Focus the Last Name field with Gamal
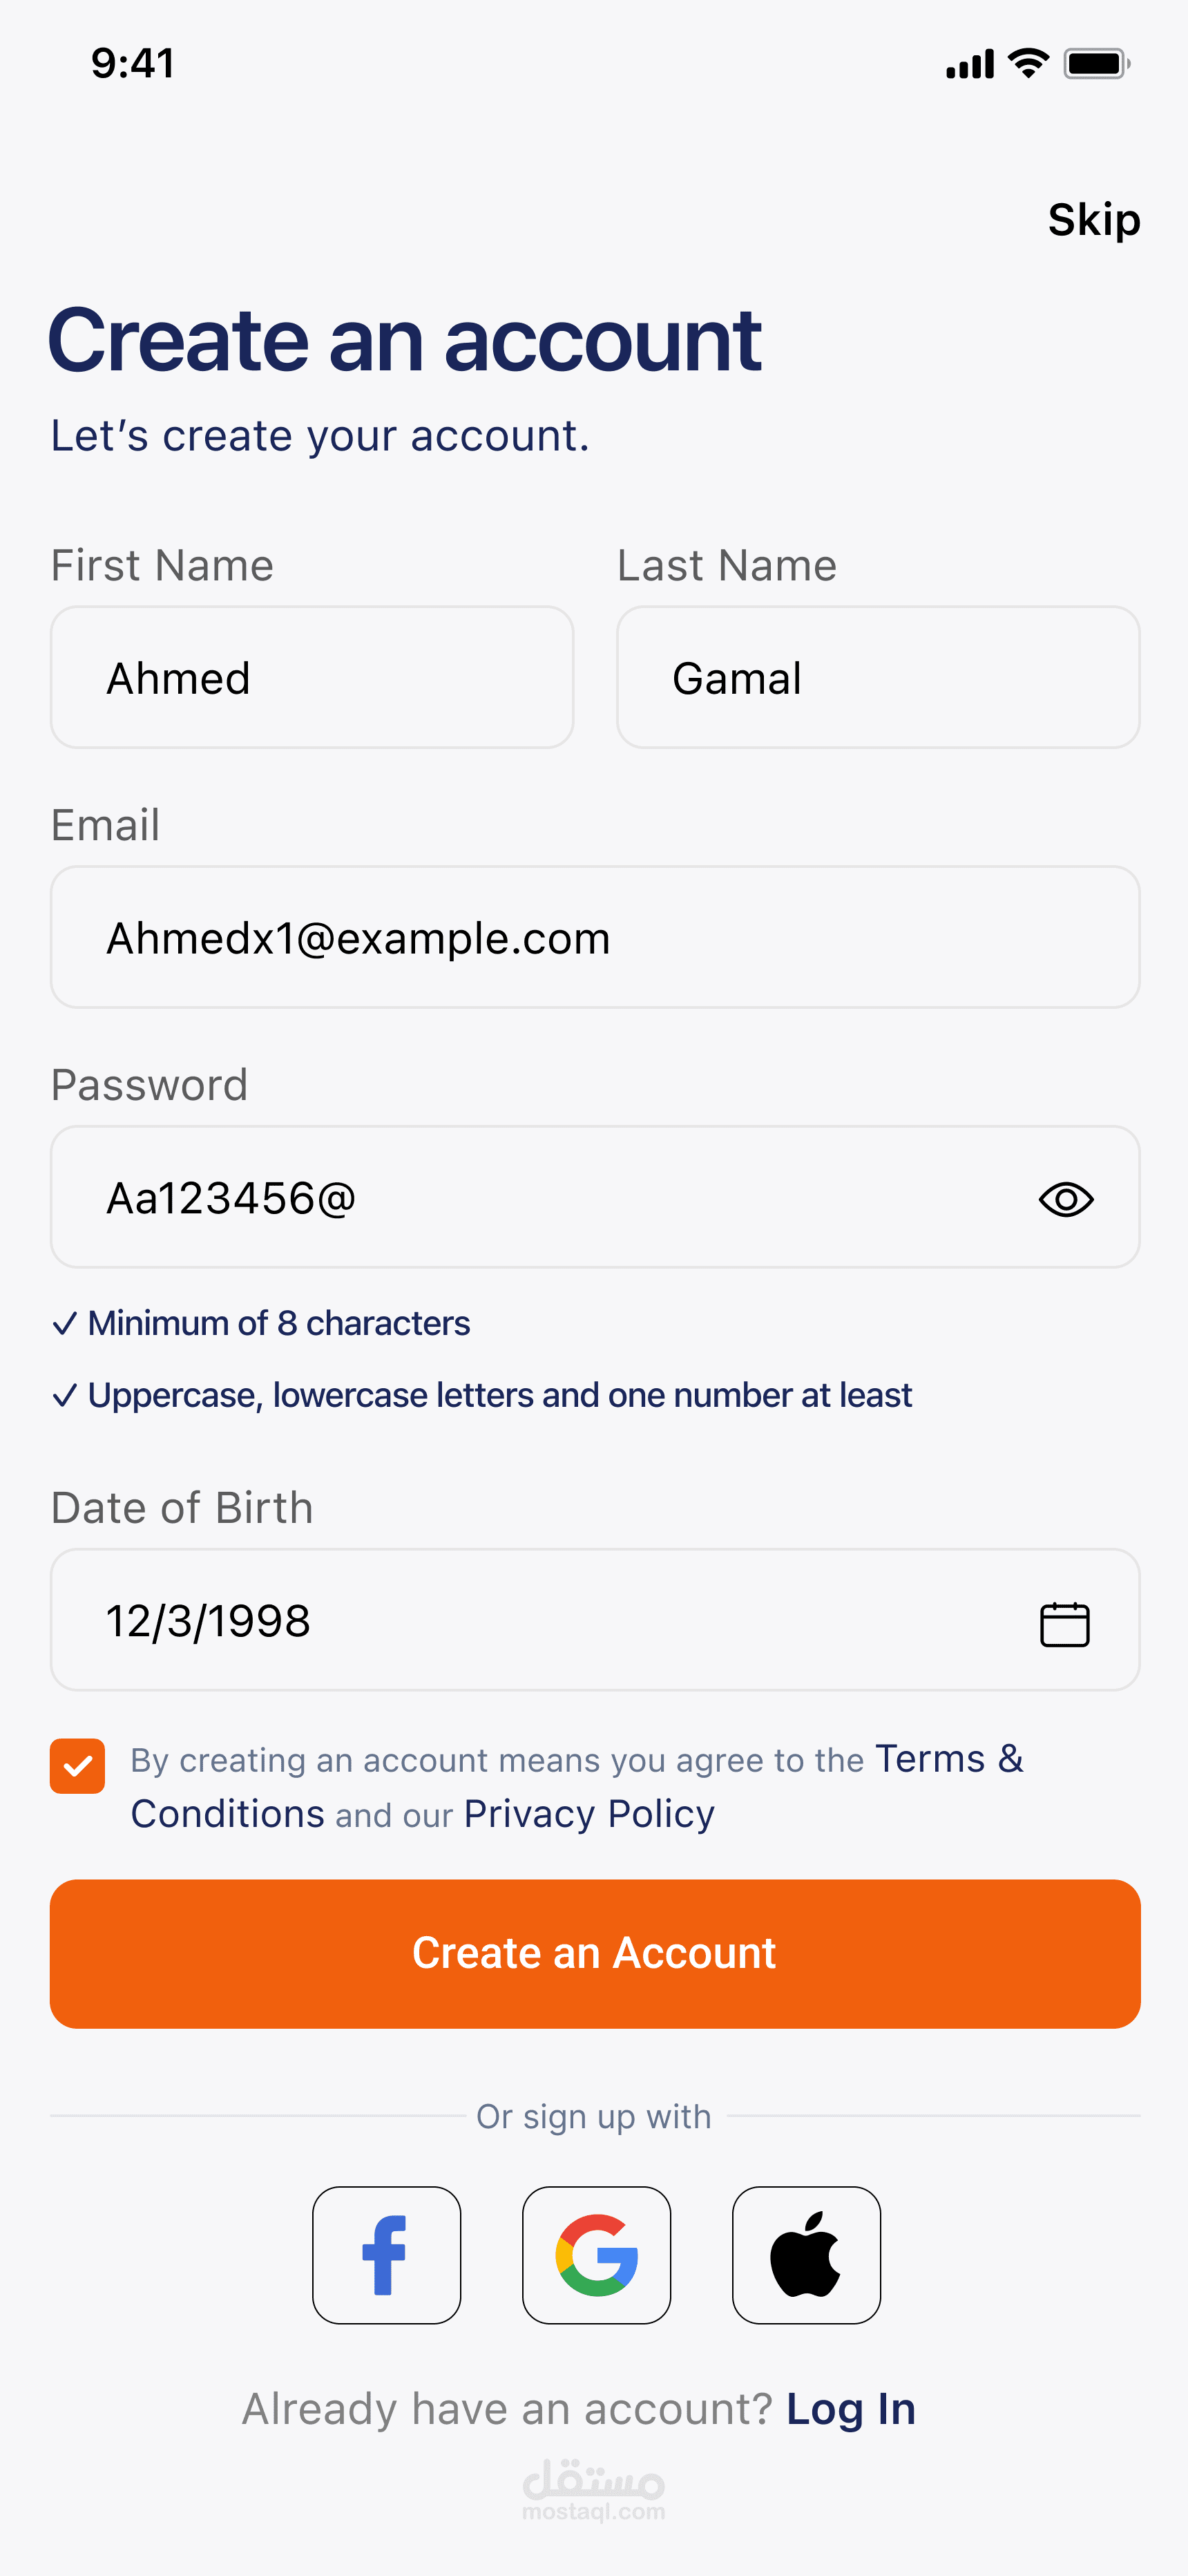This screenshot has height=2576, width=1188. click(877, 677)
